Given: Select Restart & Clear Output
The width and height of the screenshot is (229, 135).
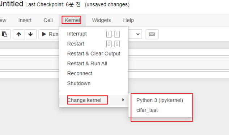Looking at the screenshot, I should (x=94, y=54).
